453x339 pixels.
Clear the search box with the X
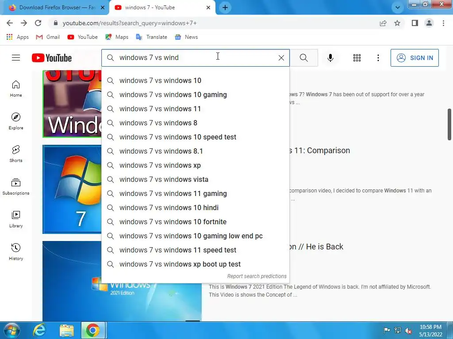[x=281, y=58]
